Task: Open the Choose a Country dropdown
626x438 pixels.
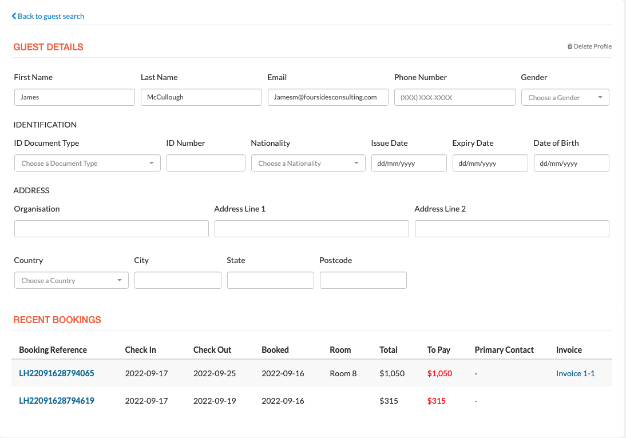Action: pyautogui.click(x=71, y=280)
